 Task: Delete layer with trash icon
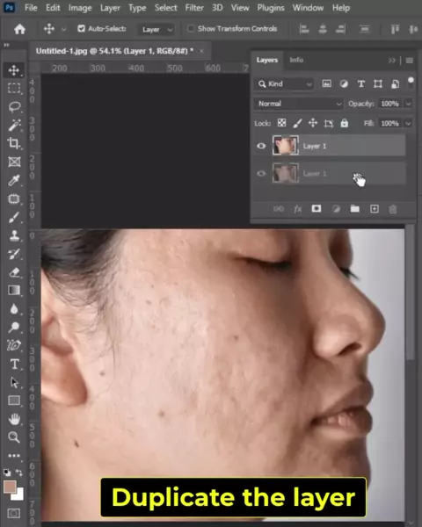coord(393,209)
